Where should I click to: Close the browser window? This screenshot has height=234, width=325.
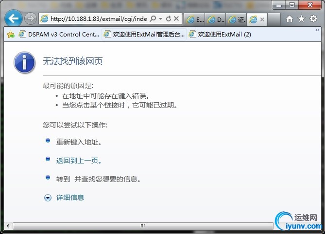pos(310,5)
